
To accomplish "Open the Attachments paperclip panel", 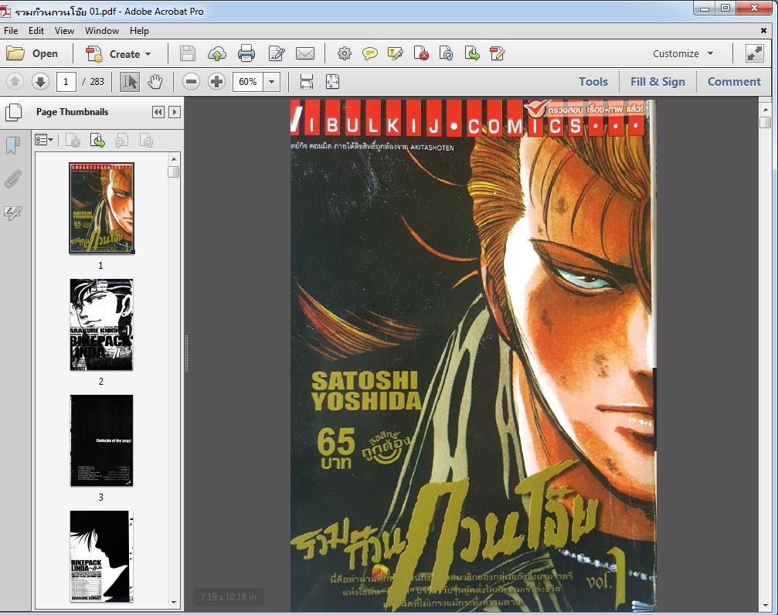I will (x=13, y=179).
